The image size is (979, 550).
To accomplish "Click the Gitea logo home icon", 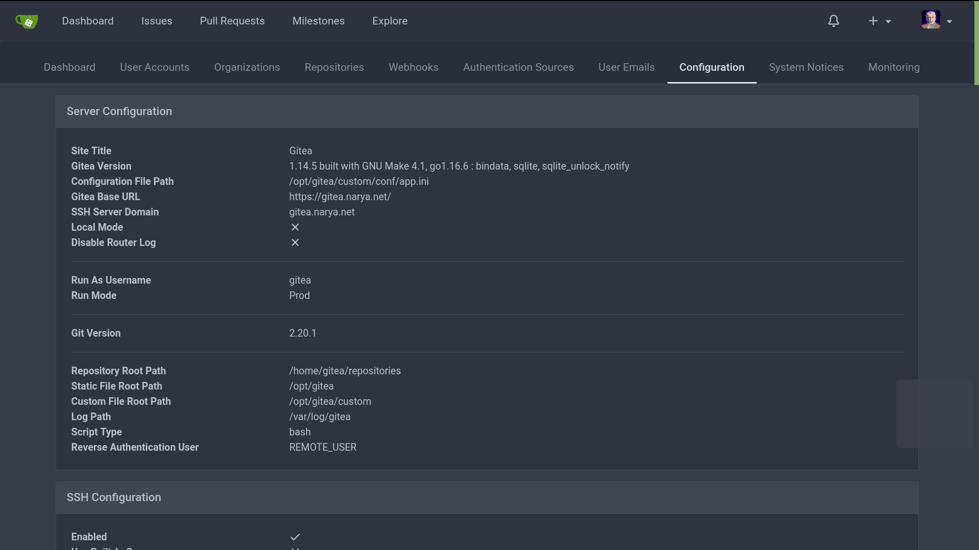I will 27,21.
